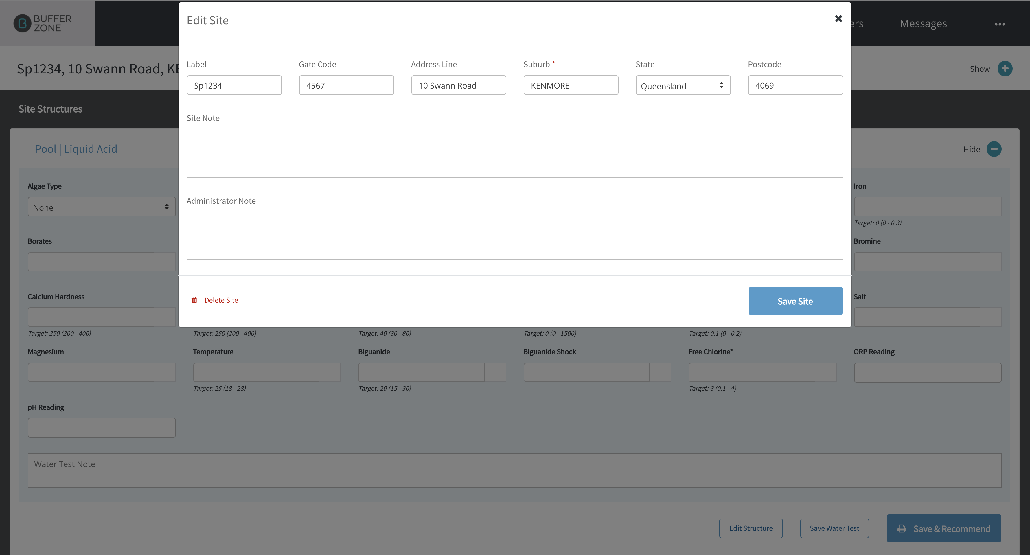Screen dimensions: 1030x555
Task: Click the Save Site button
Action: (x=795, y=301)
